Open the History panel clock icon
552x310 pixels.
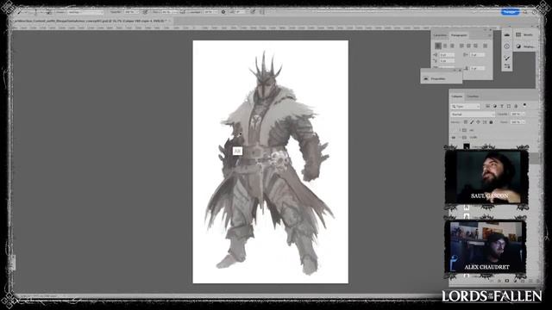point(507,46)
